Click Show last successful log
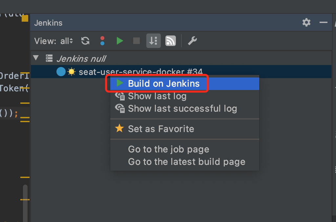The image size is (336, 222). tap(182, 109)
